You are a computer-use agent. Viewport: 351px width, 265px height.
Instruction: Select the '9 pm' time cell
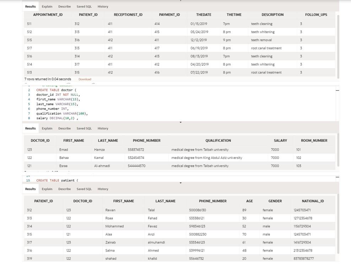(227, 40)
